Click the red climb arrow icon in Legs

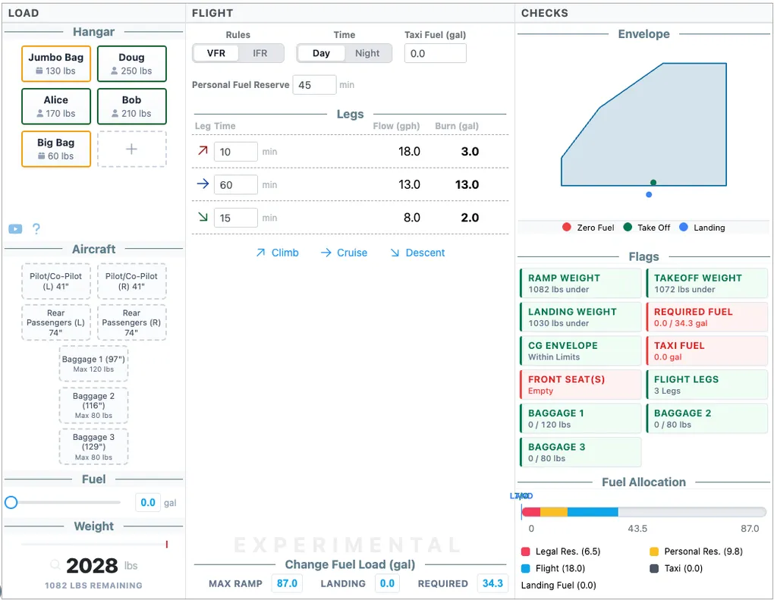click(203, 151)
